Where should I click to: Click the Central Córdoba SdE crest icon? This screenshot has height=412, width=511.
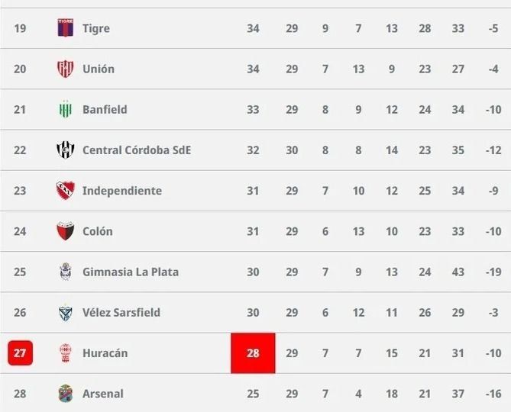66,150
